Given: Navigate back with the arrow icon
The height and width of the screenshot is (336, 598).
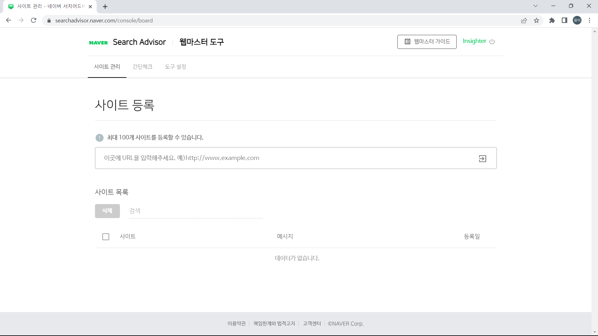Looking at the screenshot, I should coord(8,20).
